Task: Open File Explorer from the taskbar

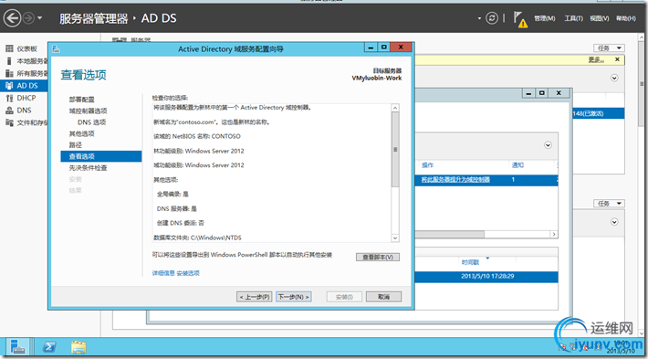Action: click(x=78, y=346)
